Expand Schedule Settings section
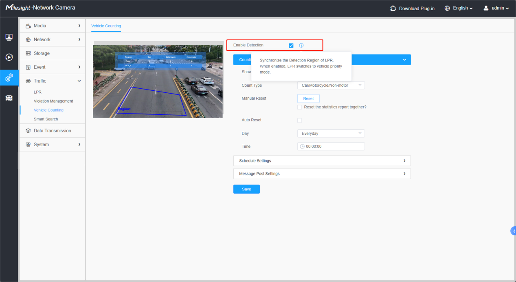 click(322, 161)
